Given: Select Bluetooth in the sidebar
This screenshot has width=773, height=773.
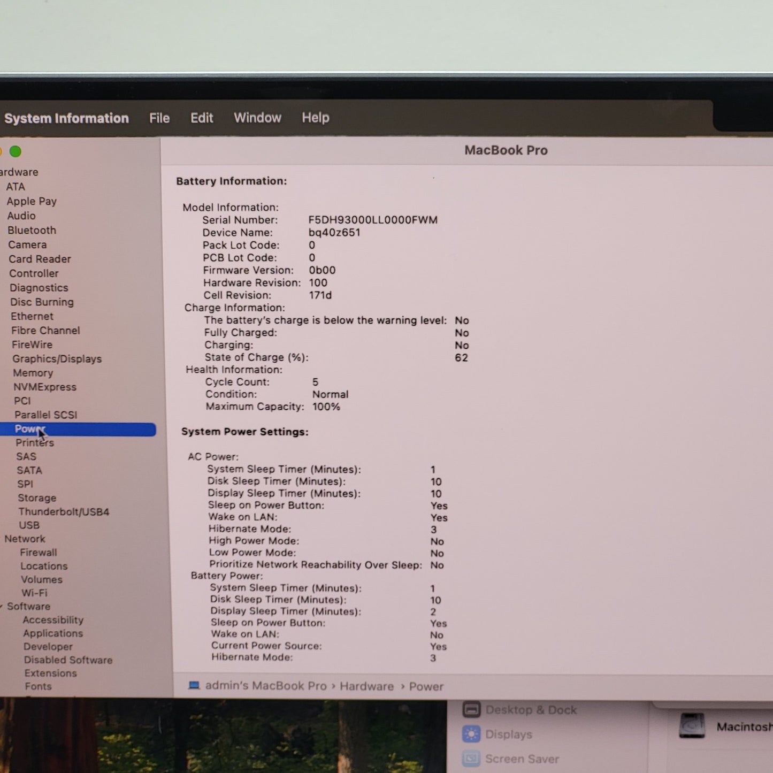Looking at the screenshot, I should pyautogui.click(x=32, y=230).
